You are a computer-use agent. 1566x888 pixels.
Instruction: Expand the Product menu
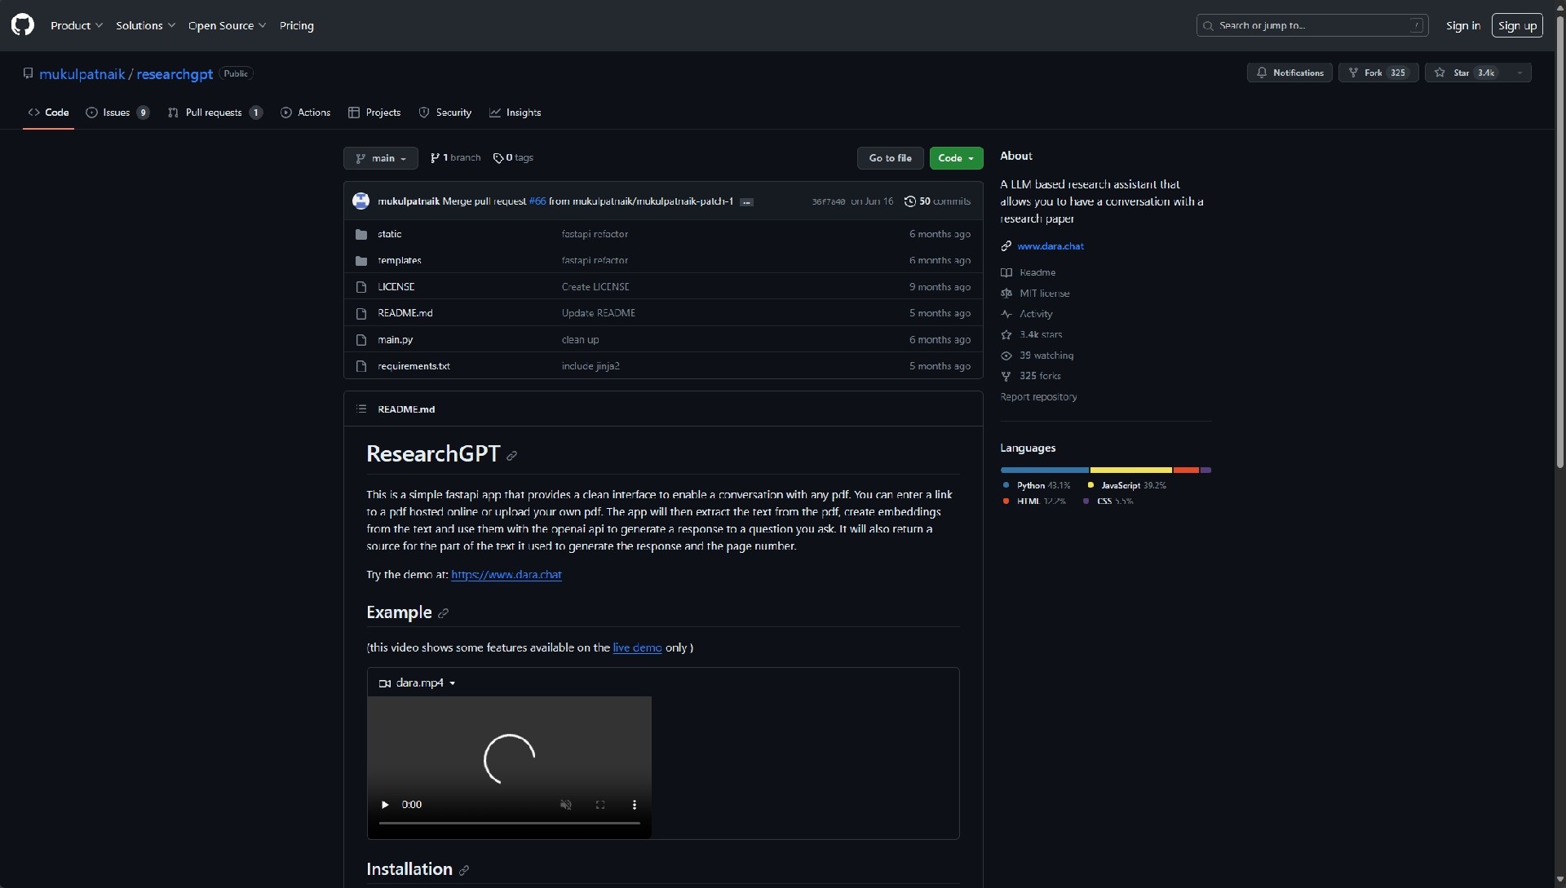(x=77, y=25)
